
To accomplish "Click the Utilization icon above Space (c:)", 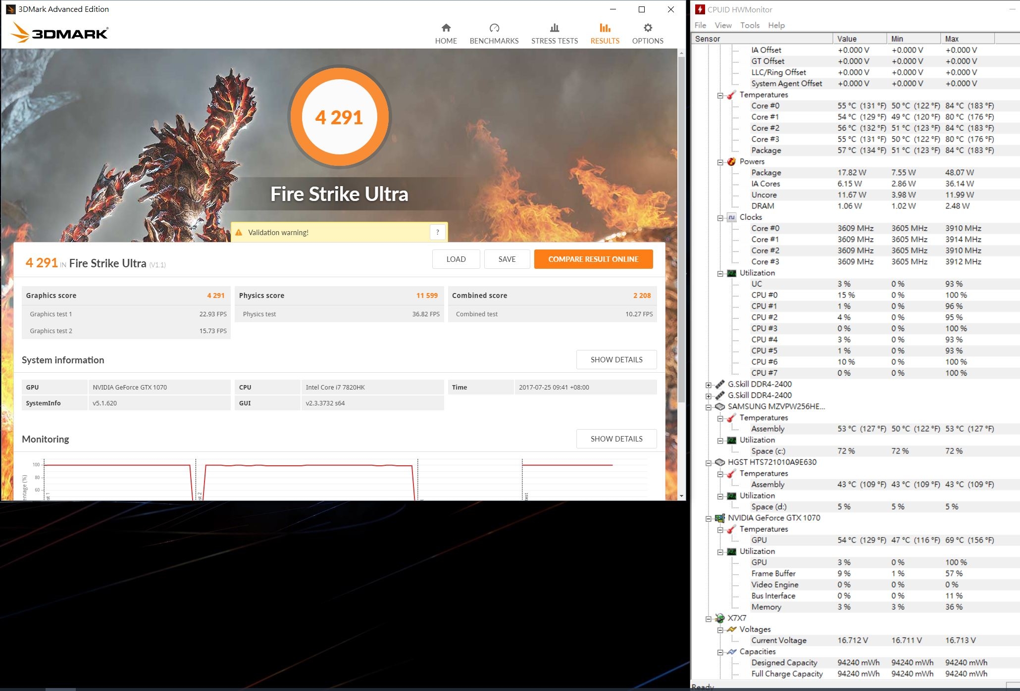I will tap(731, 440).
